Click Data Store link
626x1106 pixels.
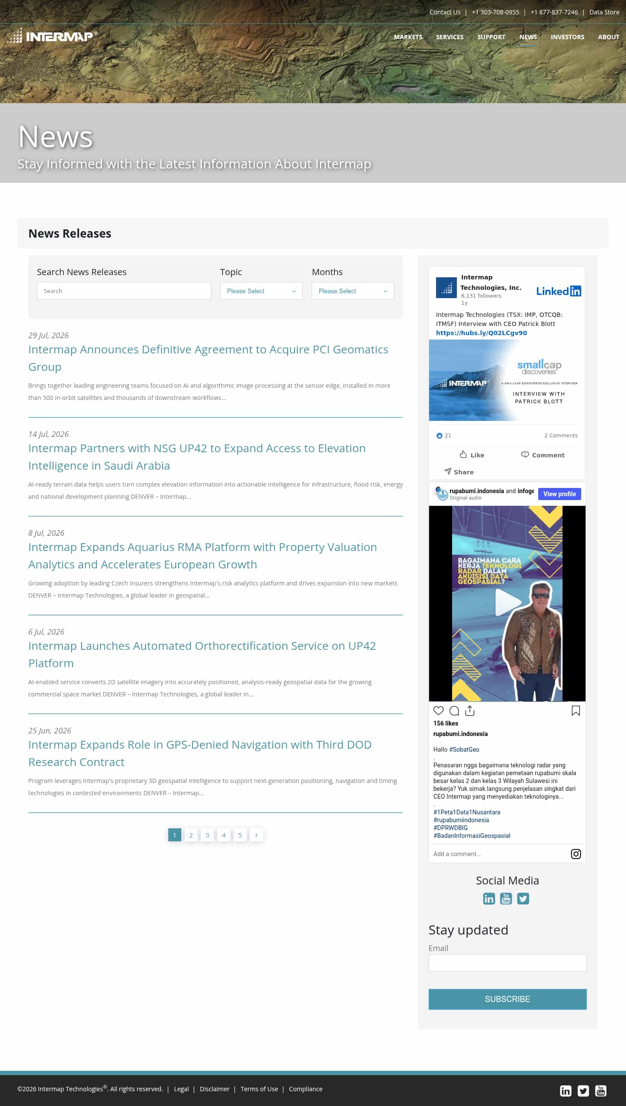coord(604,12)
